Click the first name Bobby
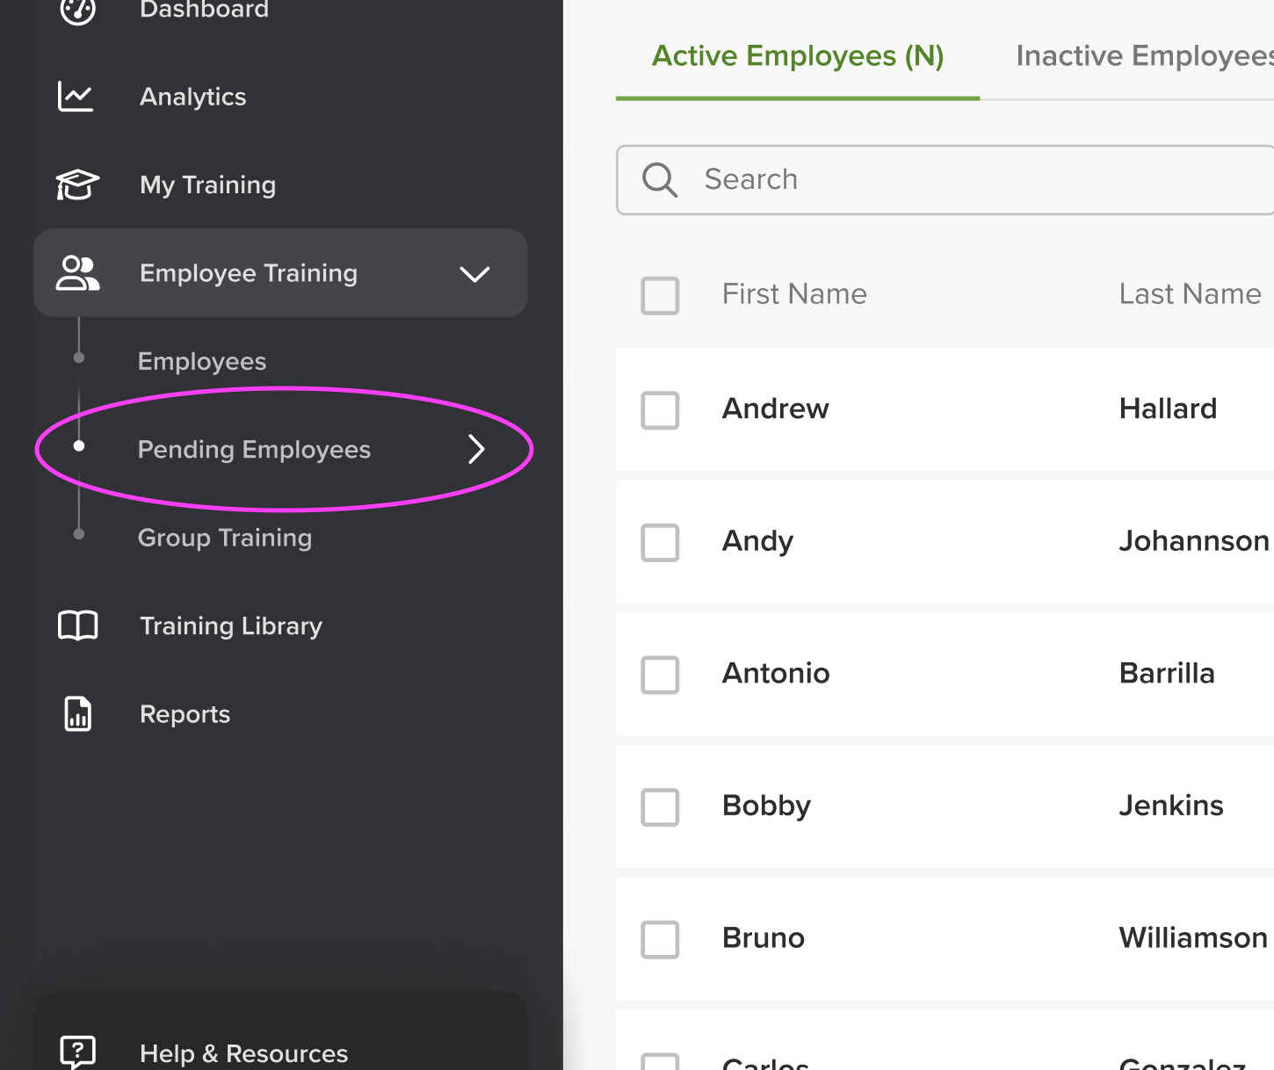The image size is (1274, 1070). click(766, 806)
